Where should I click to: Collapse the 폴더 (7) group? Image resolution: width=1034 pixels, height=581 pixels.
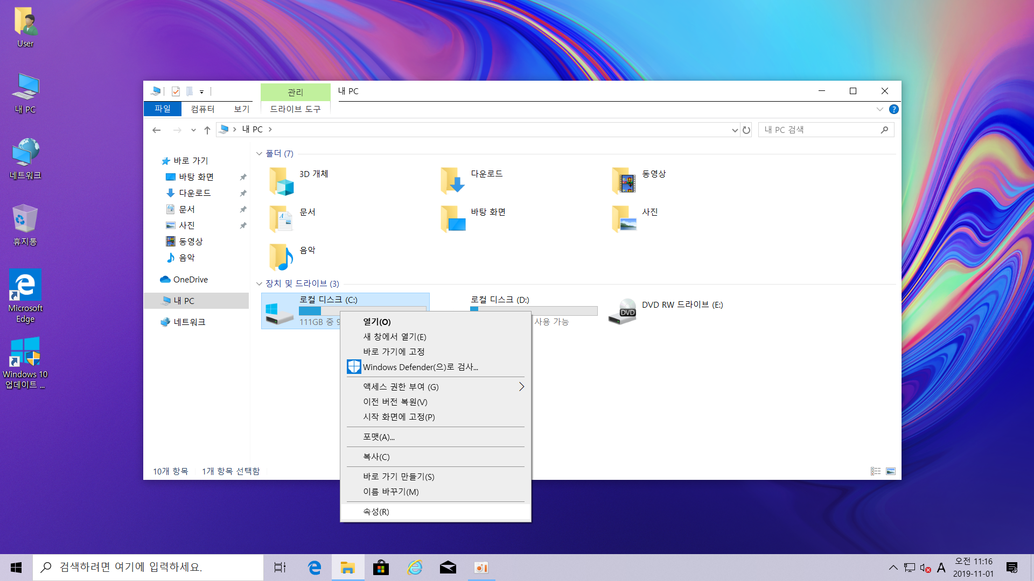click(x=259, y=154)
